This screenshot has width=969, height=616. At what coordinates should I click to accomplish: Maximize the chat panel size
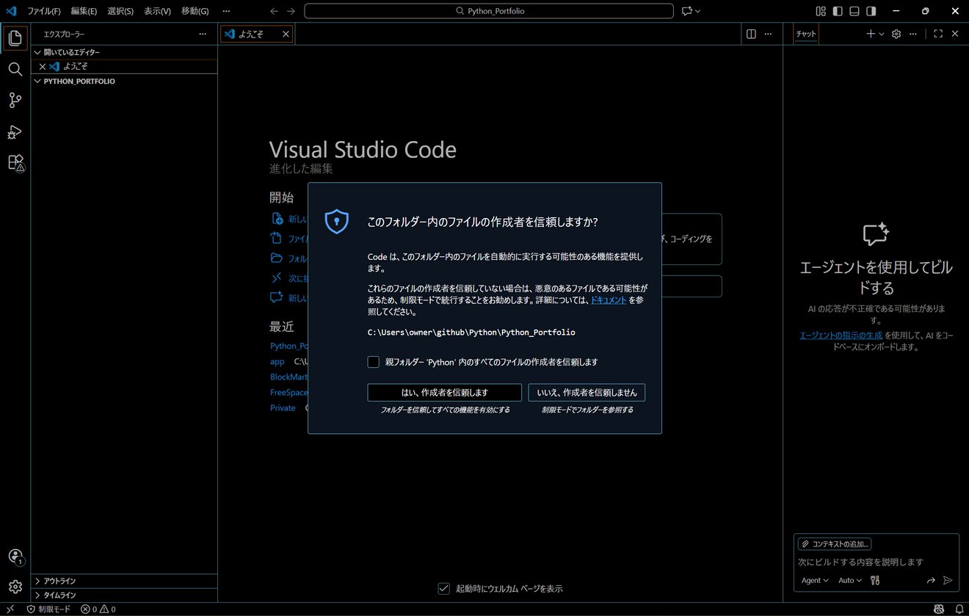click(x=938, y=34)
